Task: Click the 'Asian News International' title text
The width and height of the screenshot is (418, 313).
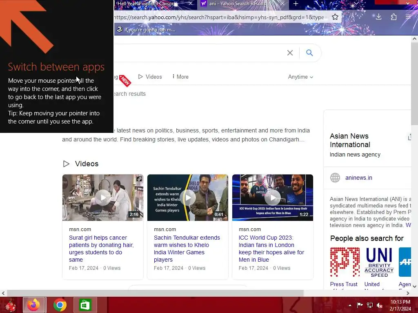Action: point(350,140)
